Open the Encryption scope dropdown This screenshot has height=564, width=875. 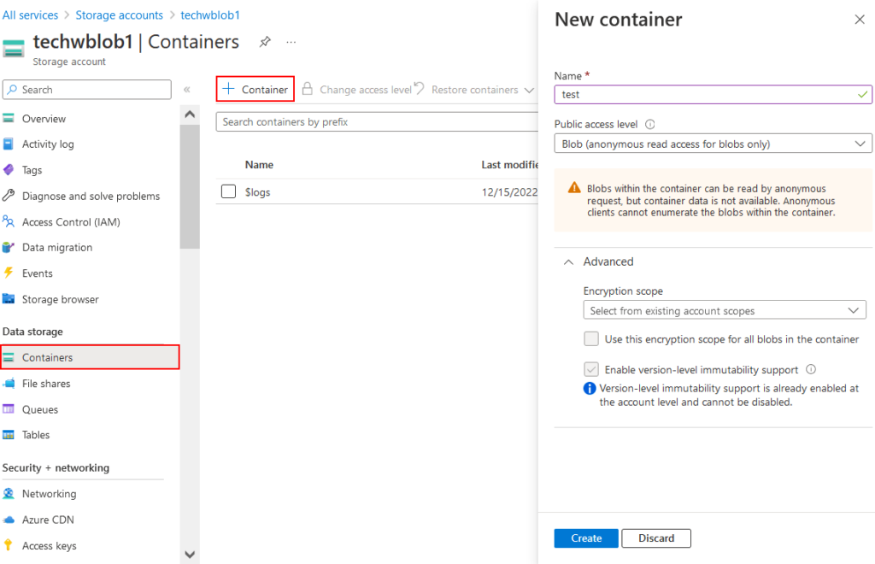coord(724,310)
